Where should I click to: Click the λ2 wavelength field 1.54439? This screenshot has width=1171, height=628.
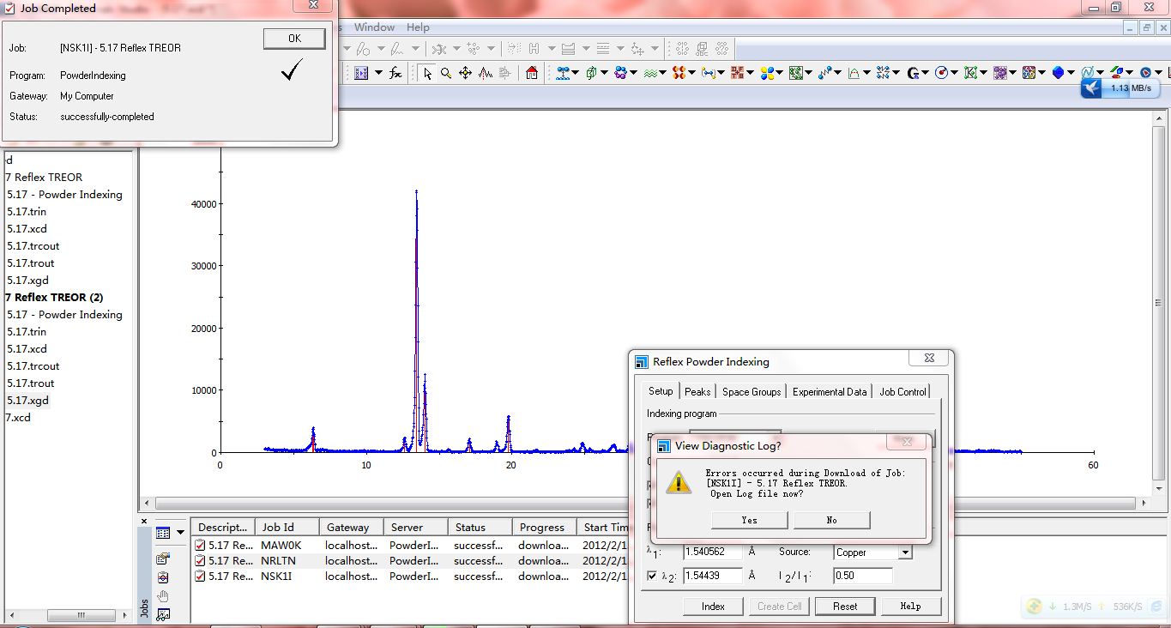pyautogui.click(x=713, y=576)
